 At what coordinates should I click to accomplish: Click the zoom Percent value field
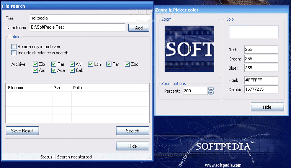click(x=195, y=91)
